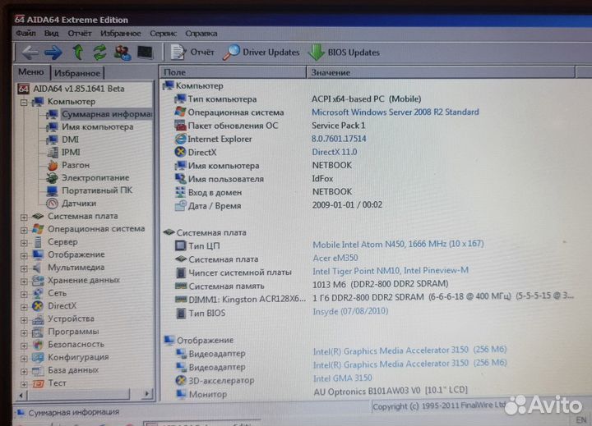Click the Microsoft Windows Server 2008 R2 link
This screenshot has width=592, height=426.
(395, 112)
